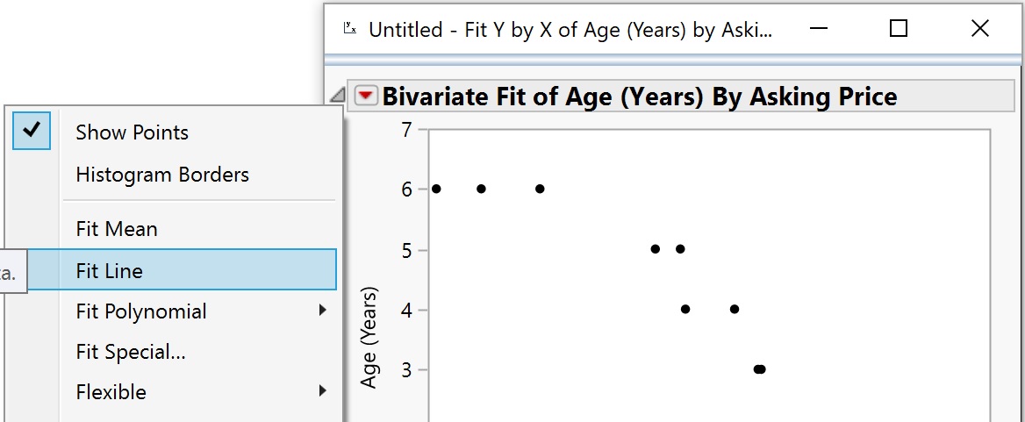Collapse the Bivariate Fit outline disclosure triangle
The image size is (1025, 422).
click(337, 96)
